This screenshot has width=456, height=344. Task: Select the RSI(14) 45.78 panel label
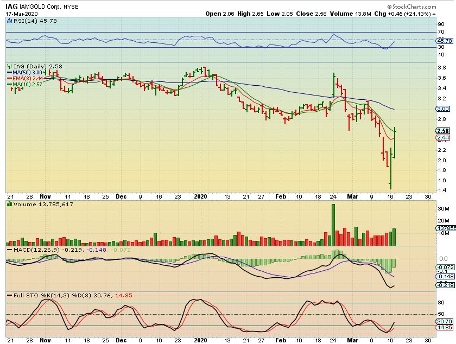click(x=35, y=21)
